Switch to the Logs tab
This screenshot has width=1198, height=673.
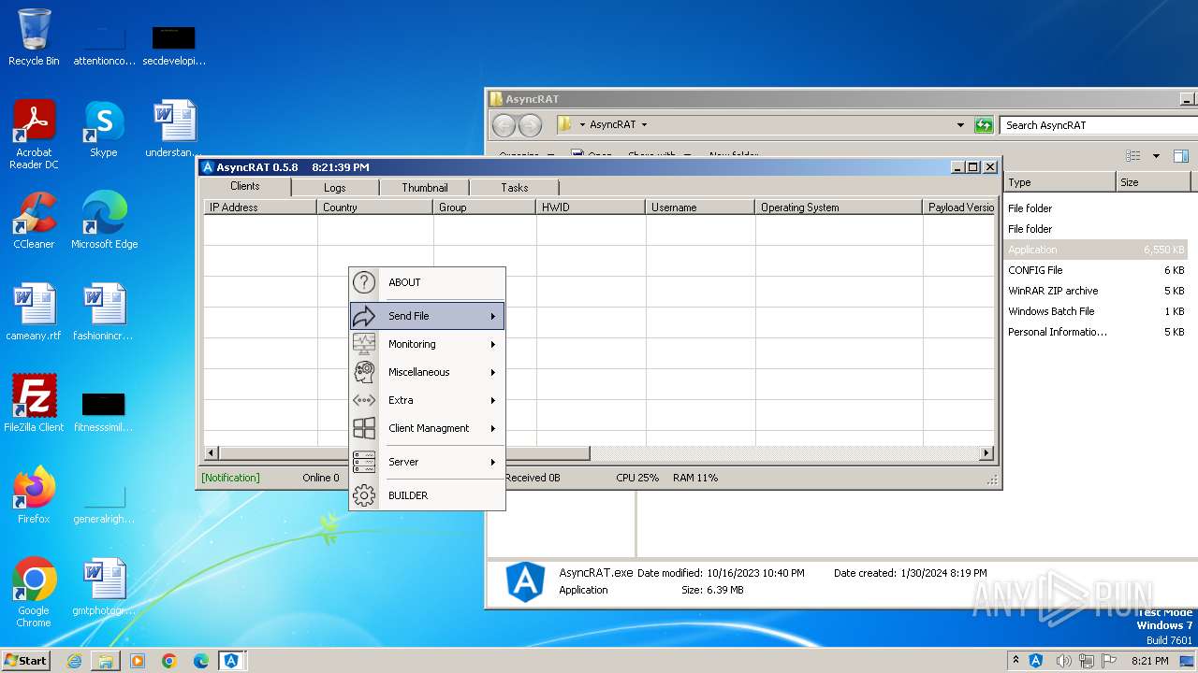click(x=335, y=187)
